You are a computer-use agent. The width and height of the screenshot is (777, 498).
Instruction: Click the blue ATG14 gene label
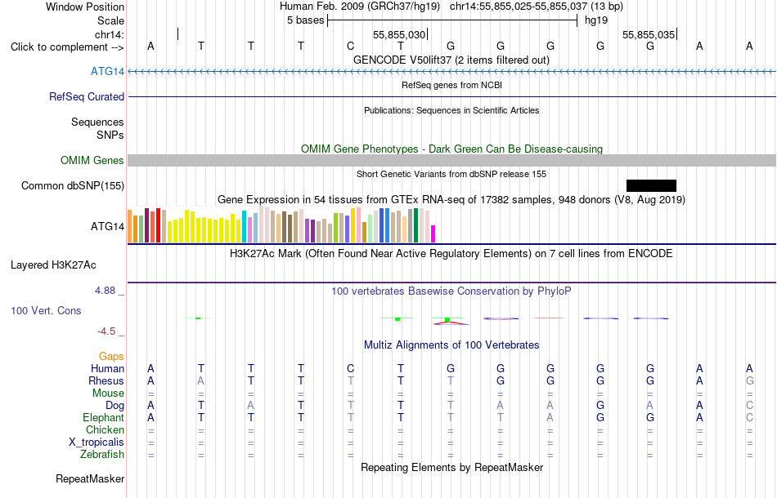107,72
